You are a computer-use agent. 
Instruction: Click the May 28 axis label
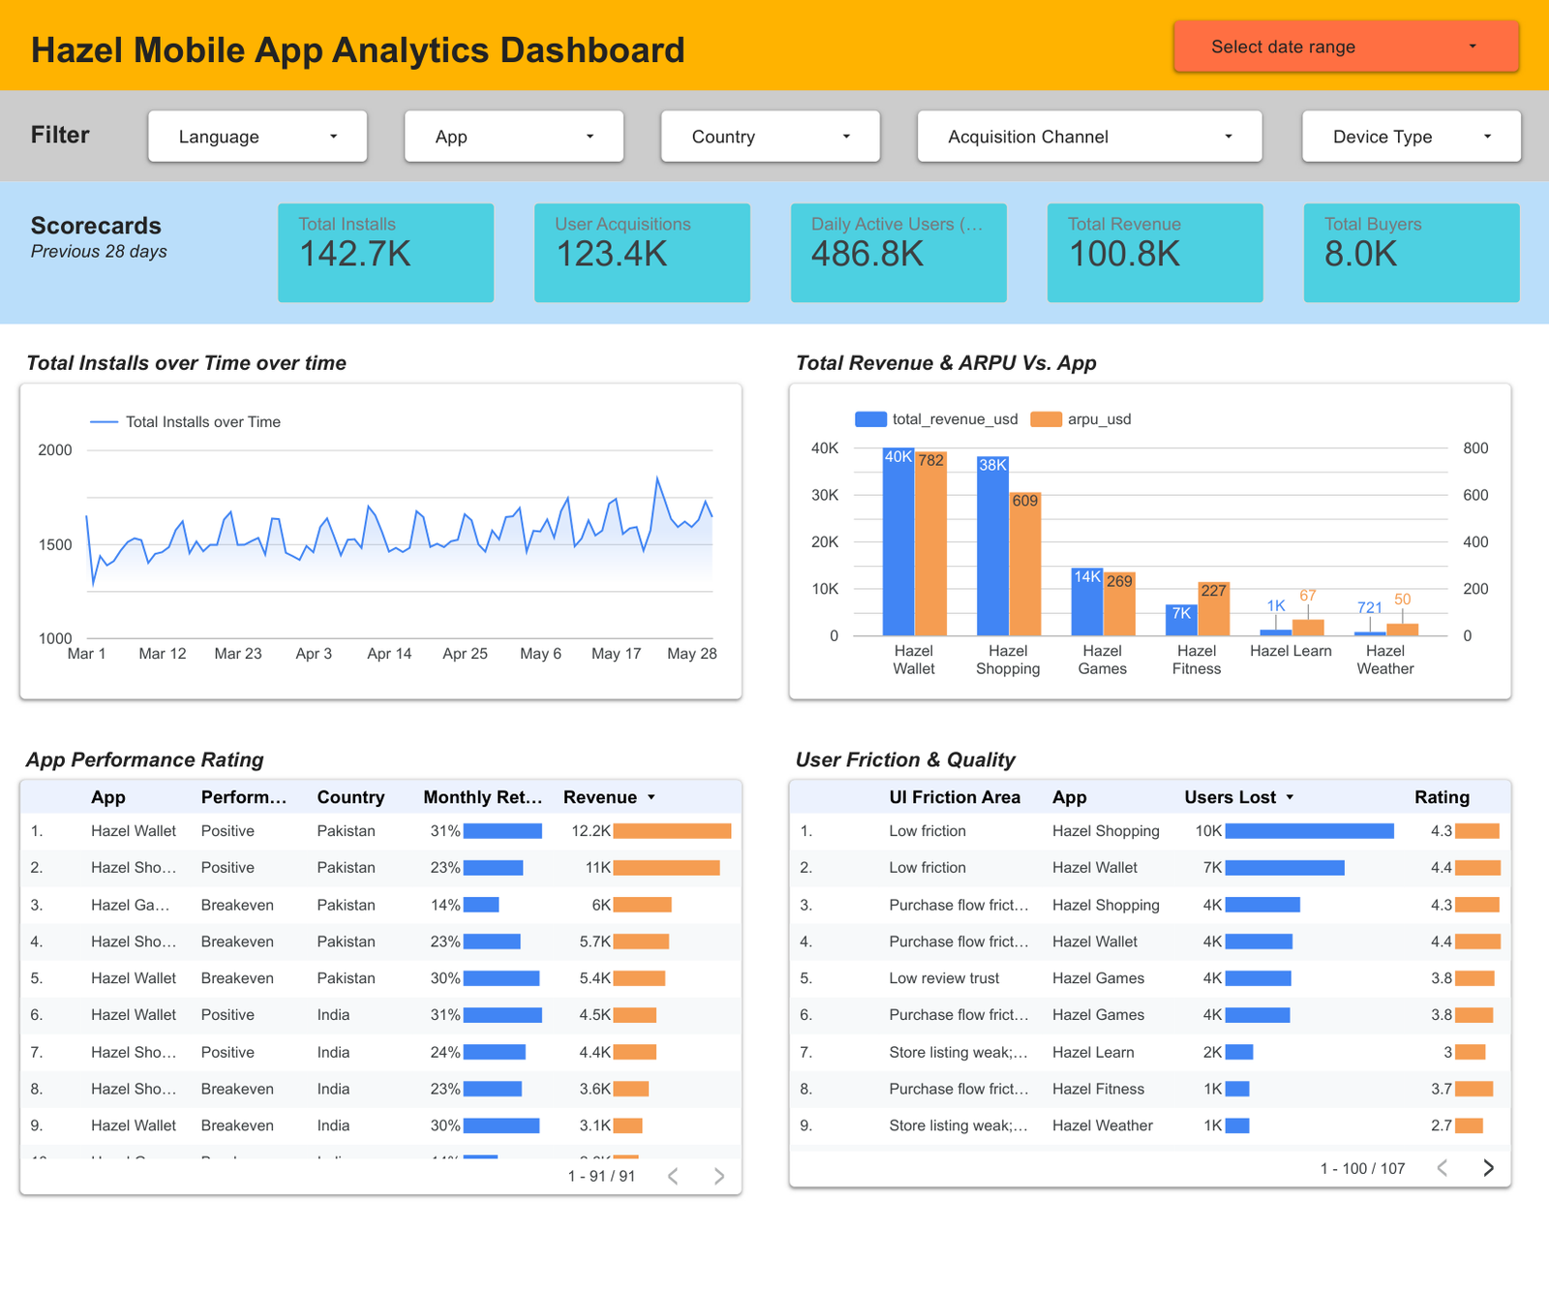[x=692, y=654]
